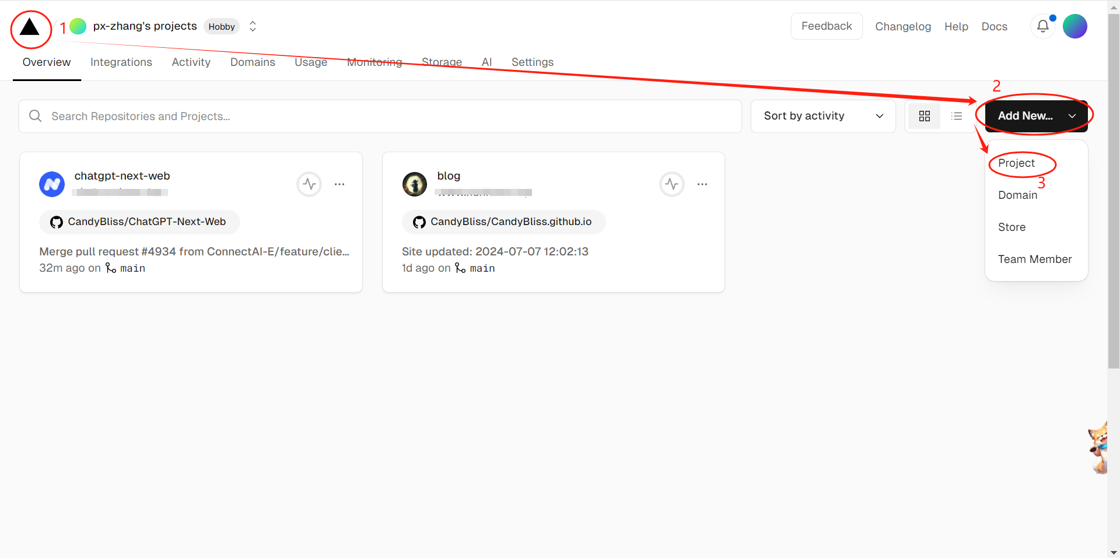1120x558 pixels.
Task: Select Domain from the Add New menu
Action: (x=1017, y=195)
